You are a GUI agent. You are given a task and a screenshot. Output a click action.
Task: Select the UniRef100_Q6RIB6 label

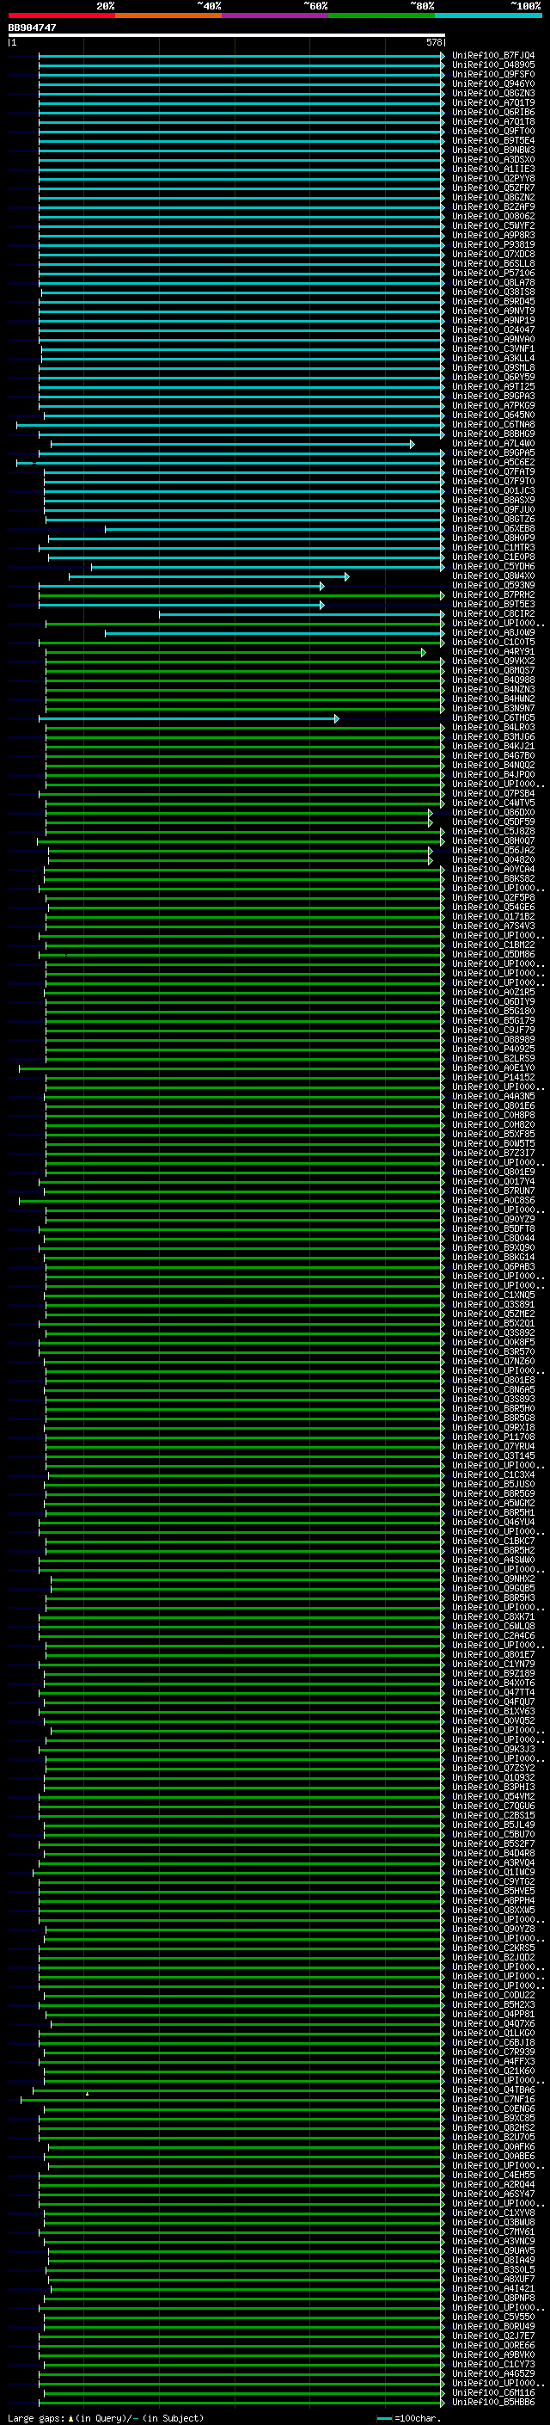click(493, 112)
